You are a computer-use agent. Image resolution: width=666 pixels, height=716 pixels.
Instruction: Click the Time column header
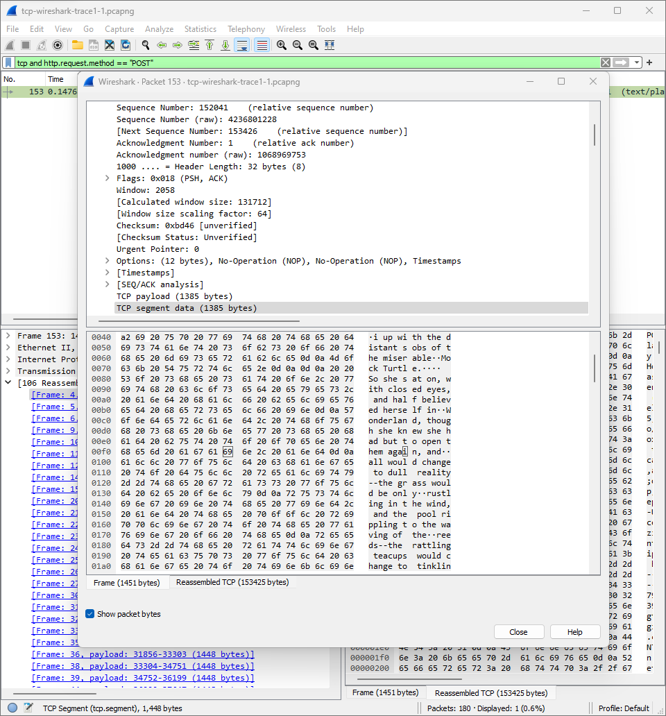pyautogui.click(x=56, y=80)
